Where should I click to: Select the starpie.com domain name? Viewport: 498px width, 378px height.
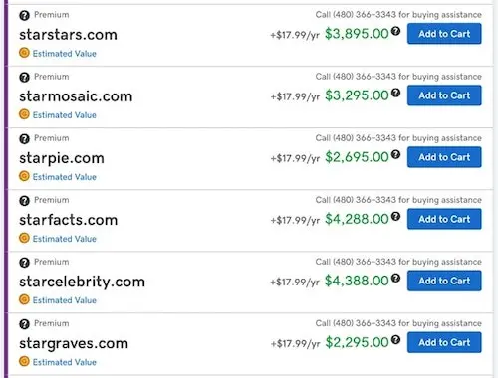coord(62,158)
